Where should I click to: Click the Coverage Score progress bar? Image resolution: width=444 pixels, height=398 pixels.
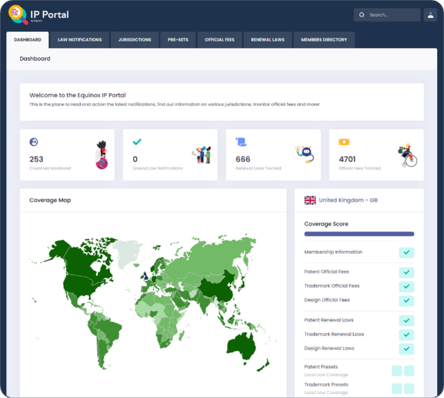click(359, 234)
